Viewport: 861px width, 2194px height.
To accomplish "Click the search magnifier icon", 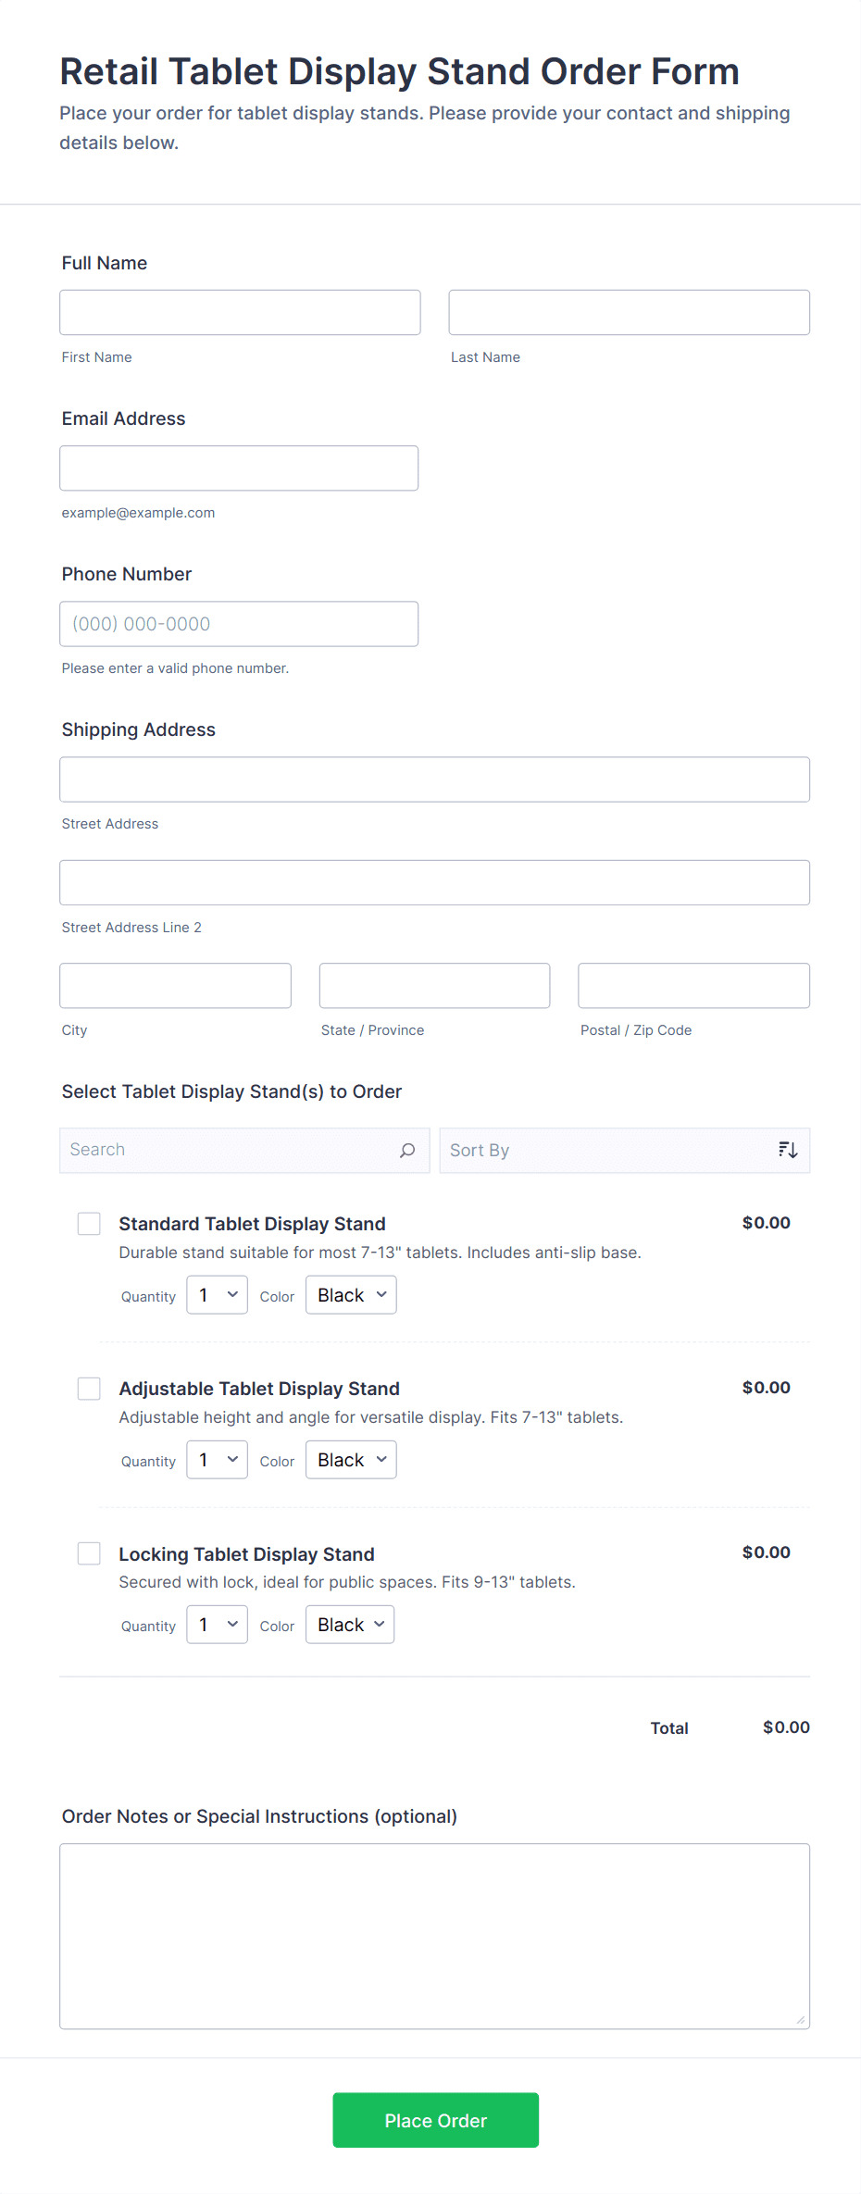I will [406, 1150].
